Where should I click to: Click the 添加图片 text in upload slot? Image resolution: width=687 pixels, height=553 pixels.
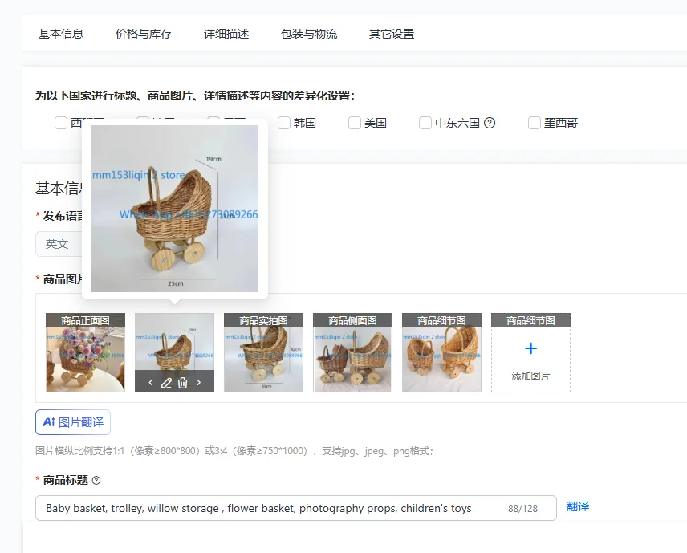click(530, 376)
